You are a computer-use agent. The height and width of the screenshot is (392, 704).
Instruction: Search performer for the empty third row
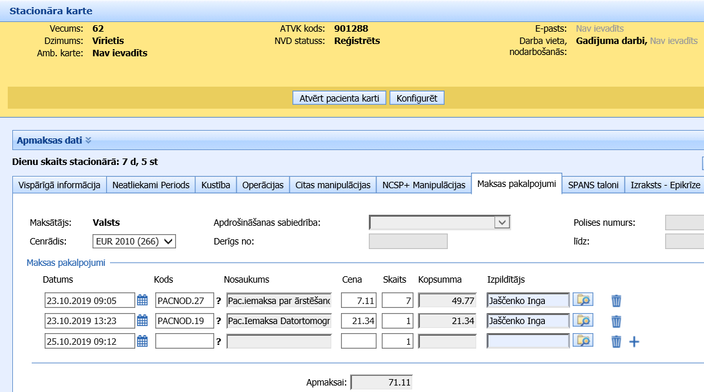click(x=583, y=340)
